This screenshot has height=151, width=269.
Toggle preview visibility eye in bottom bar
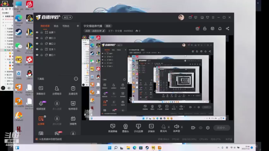click(x=200, y=128)
